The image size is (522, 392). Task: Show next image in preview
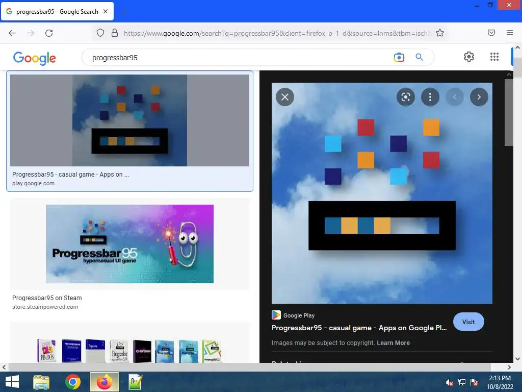pos(479,97)
